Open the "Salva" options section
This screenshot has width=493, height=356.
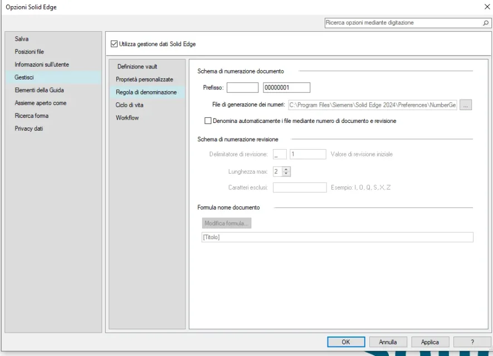pos(22,38)
